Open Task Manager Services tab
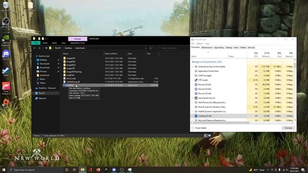Screen dimensions: 308x173 tap(251, 48)
